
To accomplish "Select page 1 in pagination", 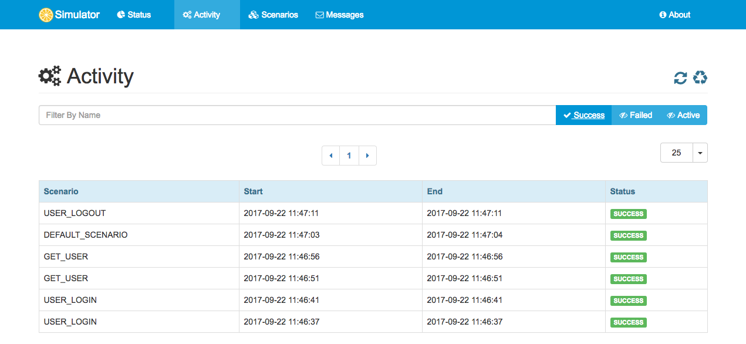I will pyautogui.click(x=349, y=156).
